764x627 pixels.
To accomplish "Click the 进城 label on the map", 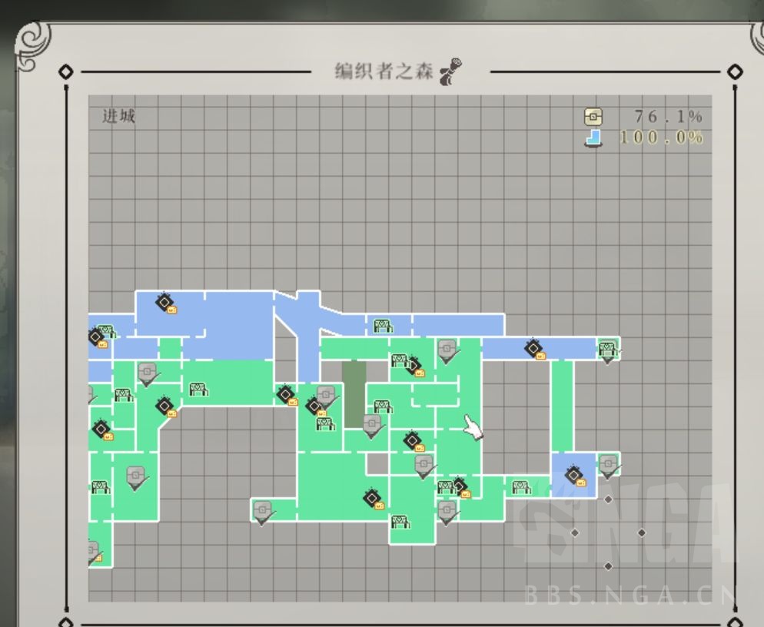I will [x=119, y=116].
